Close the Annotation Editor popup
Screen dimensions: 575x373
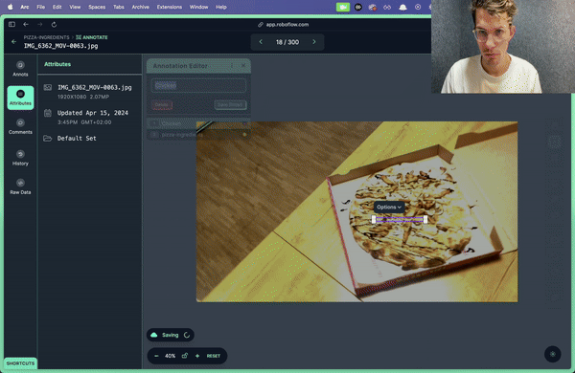coord(243,66)
